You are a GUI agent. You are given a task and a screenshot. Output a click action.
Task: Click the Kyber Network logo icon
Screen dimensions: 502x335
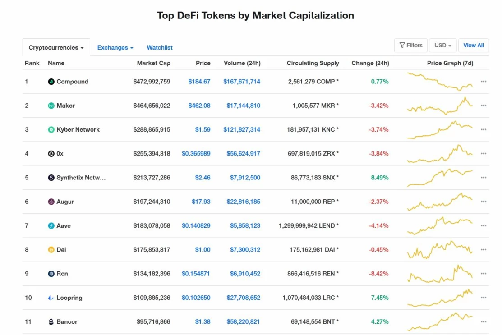51,130
